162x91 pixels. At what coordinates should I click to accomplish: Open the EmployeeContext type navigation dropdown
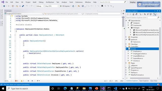[63, 14]
